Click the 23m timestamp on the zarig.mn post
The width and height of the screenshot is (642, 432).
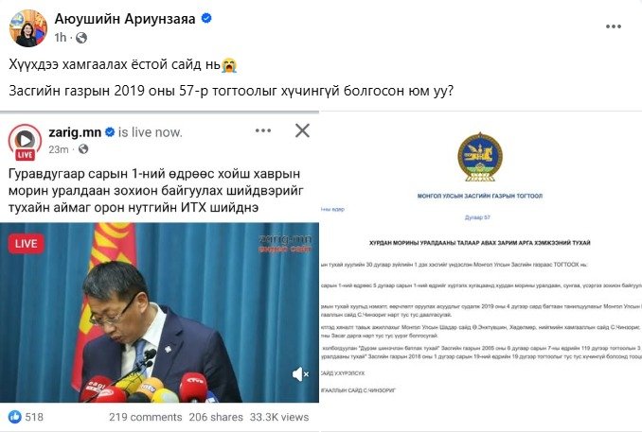(x=59, y=149)
